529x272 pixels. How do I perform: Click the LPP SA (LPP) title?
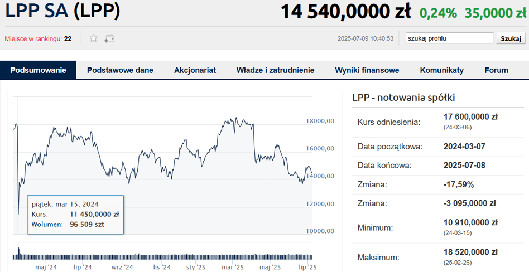tap(62, 11)
